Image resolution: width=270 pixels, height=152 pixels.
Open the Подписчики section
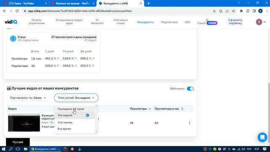point(169,22)
